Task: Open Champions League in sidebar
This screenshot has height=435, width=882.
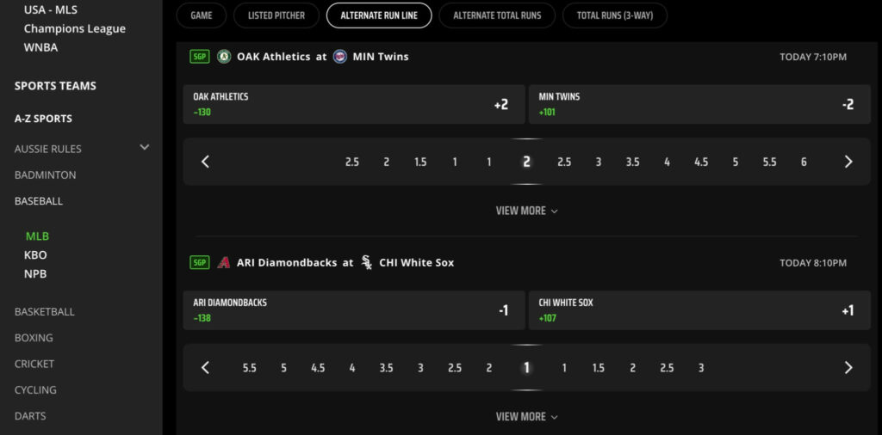Action: [75, 28]
